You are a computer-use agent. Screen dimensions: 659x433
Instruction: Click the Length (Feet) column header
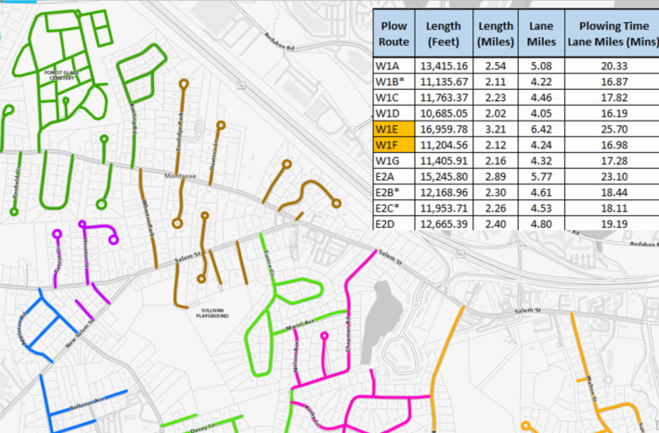(444, 33)
